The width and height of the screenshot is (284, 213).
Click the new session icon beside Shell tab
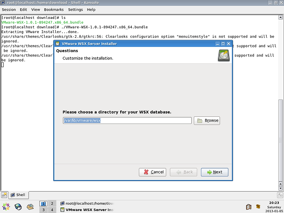(x=4, y=195)
